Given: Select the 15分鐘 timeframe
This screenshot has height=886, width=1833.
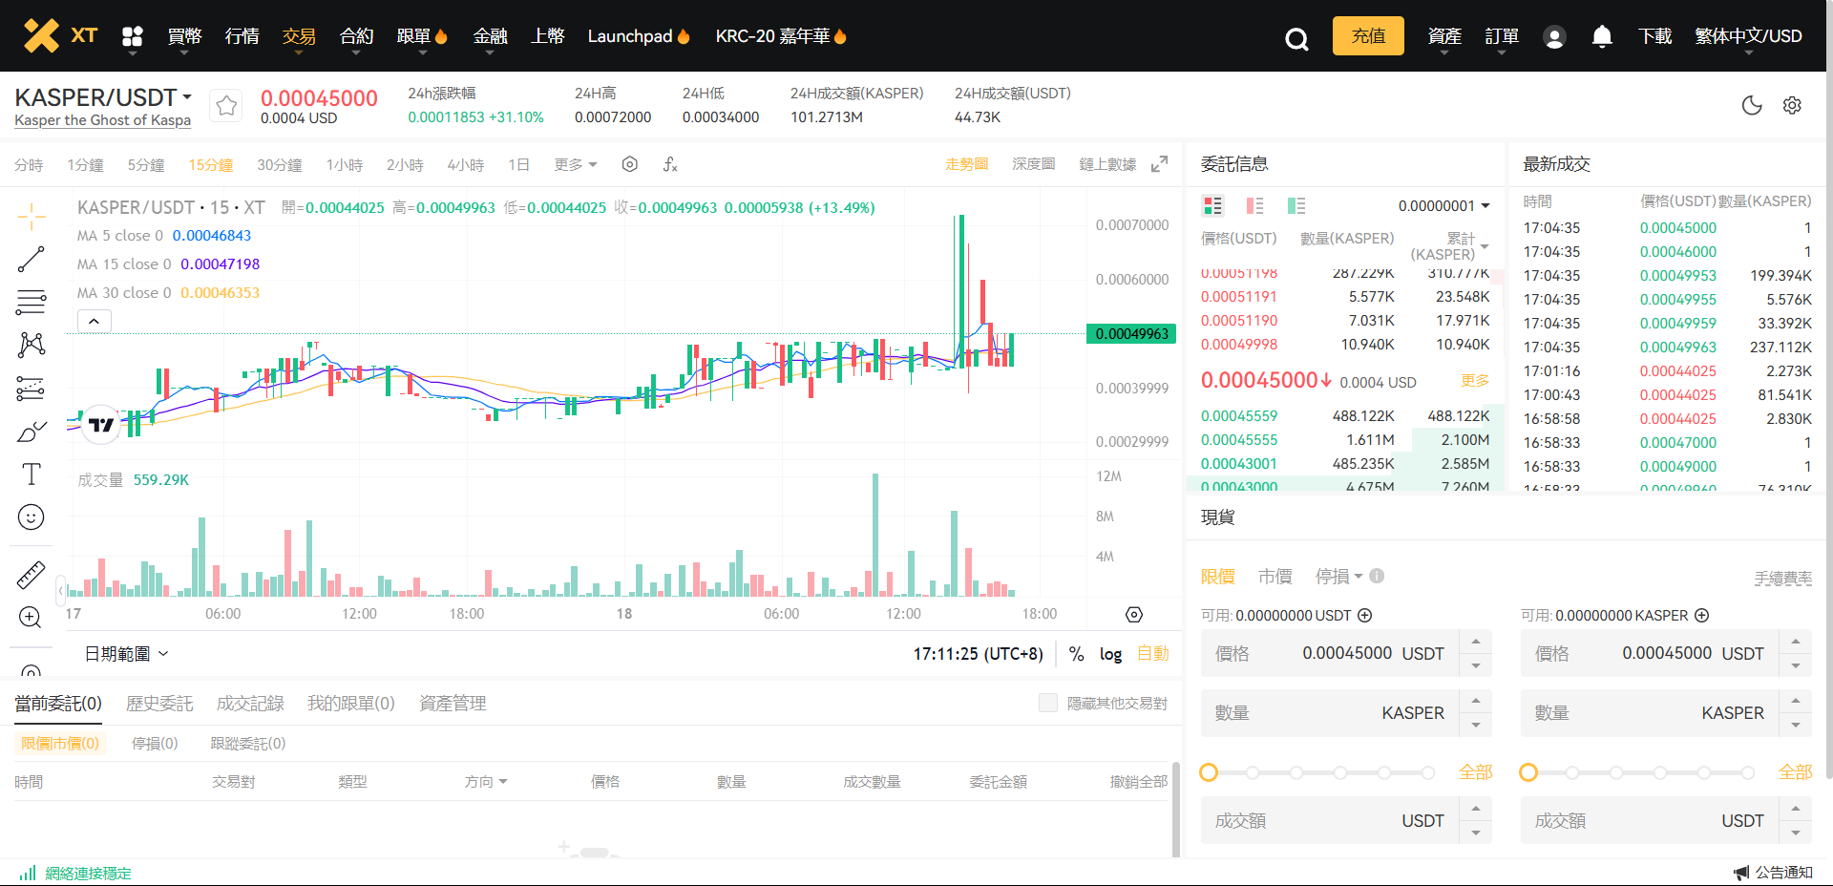Looking at the screenshot, I should point(211,164).
